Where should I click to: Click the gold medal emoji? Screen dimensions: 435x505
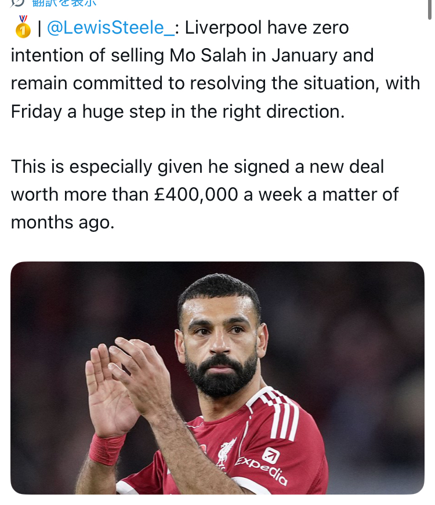(23, 27)
